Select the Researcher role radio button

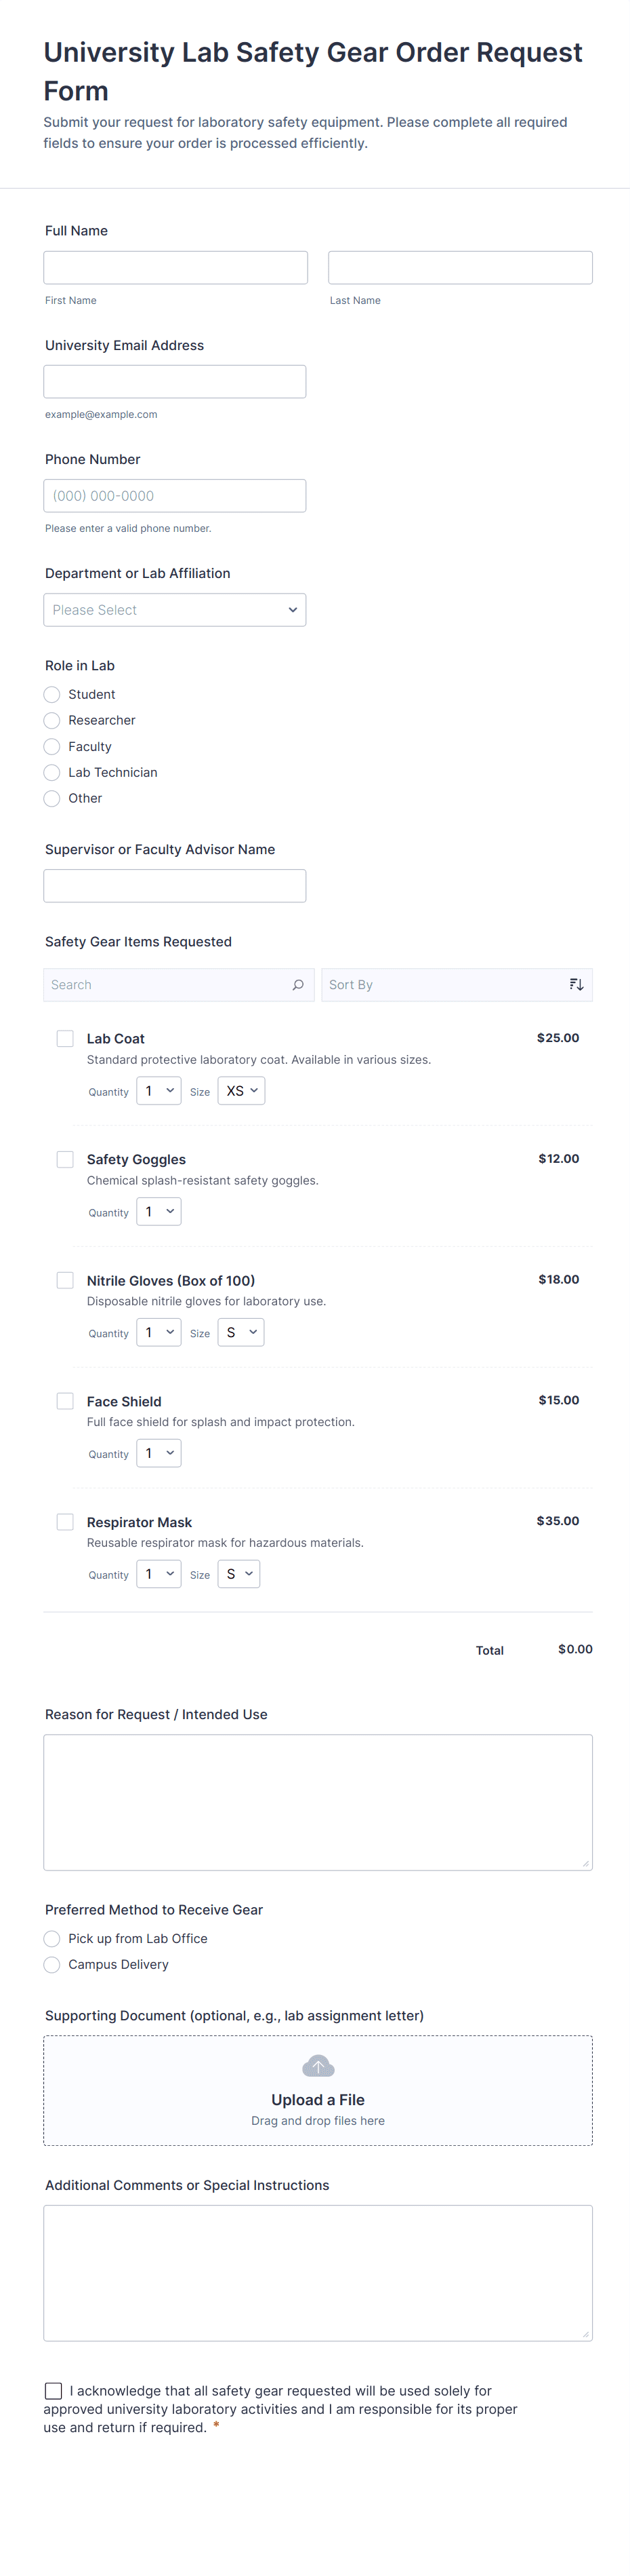(x=52, y=721)
